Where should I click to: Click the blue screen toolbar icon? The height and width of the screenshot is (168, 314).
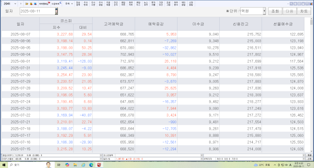click(35, 4)
